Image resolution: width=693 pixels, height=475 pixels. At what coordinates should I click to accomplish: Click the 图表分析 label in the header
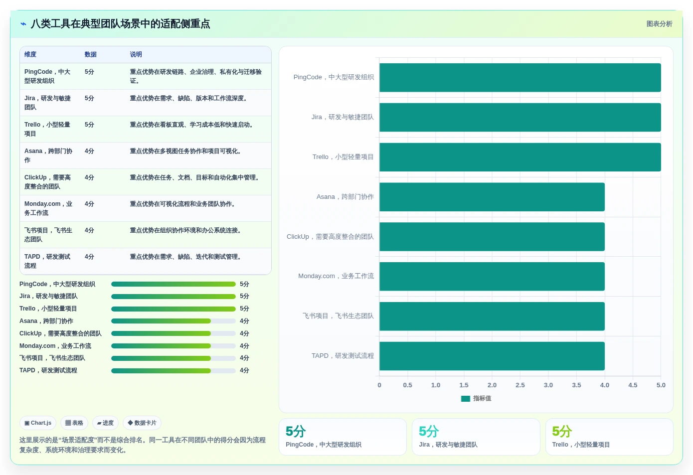click(659, 24)
